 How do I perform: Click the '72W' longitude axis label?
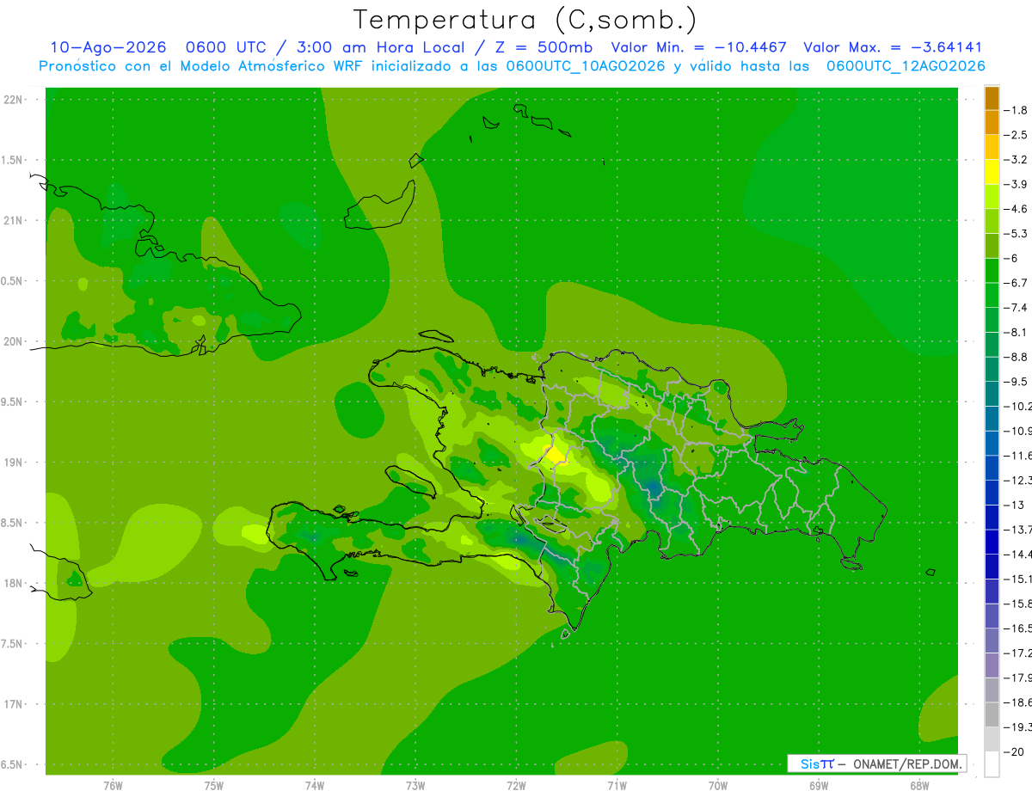coord(516,786)
